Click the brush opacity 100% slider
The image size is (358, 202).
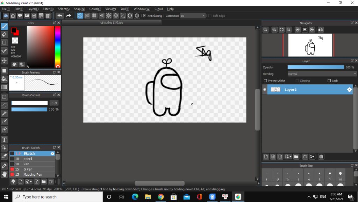click(x=29, y=110)
